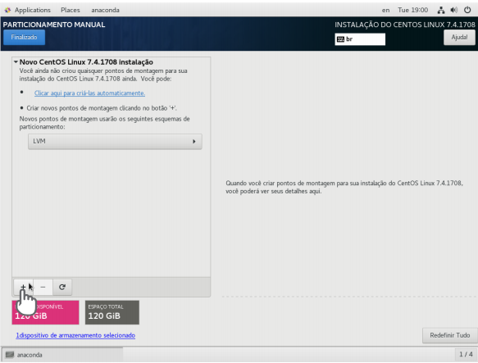This screenshot has width=478, height=363.
Task: Remove mount point using the minus button
Action: tap(43, 287)
